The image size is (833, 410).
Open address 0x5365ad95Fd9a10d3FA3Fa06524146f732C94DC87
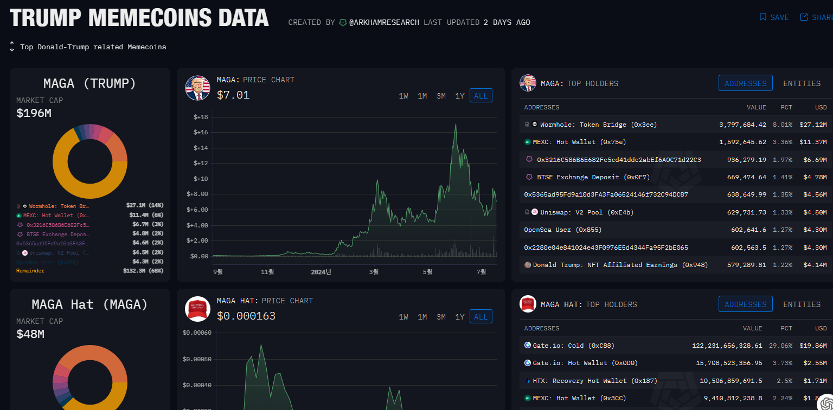606,194
